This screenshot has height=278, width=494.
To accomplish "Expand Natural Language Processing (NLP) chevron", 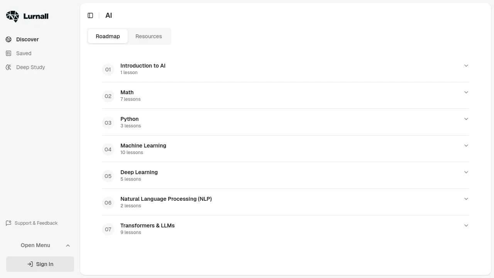I will 466,199.
